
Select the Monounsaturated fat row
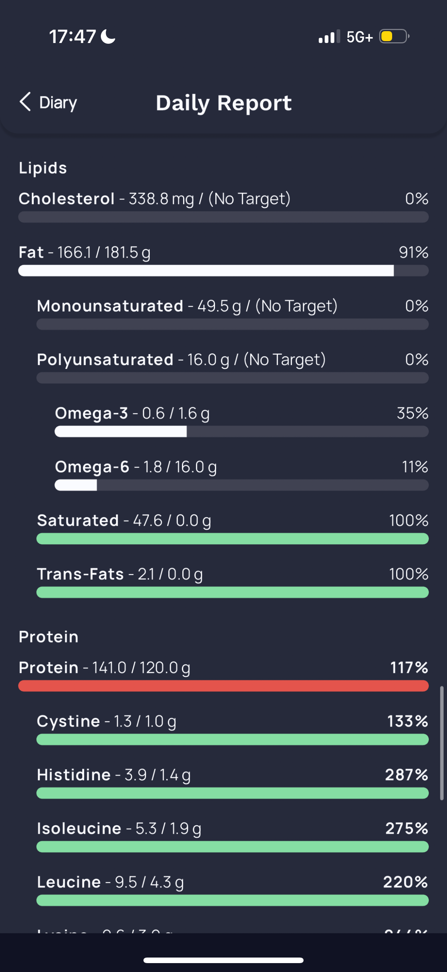(x=232, y=314)
